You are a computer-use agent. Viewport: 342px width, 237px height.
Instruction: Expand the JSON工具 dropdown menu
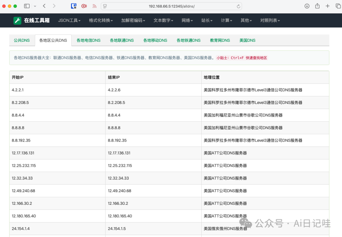pyautogui.click(x=69, y=21)
